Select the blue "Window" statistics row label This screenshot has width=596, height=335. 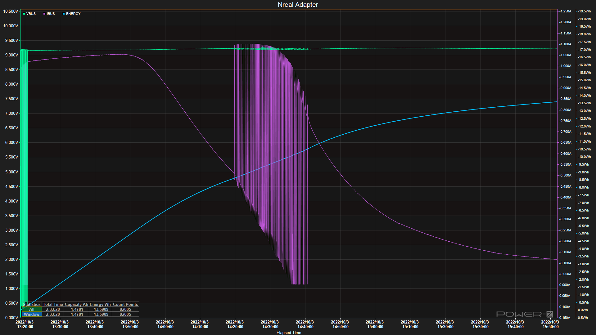32,315
